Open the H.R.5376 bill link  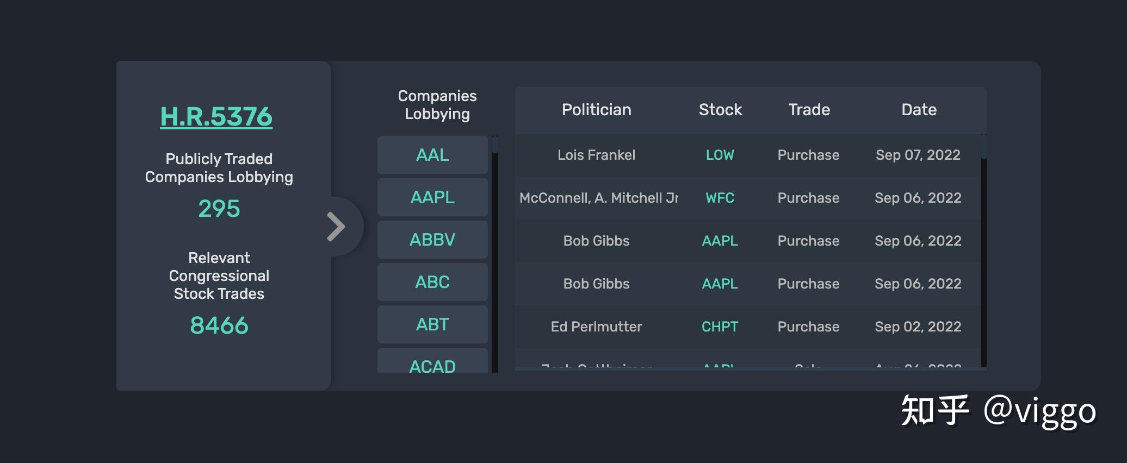tap(216, 116)
